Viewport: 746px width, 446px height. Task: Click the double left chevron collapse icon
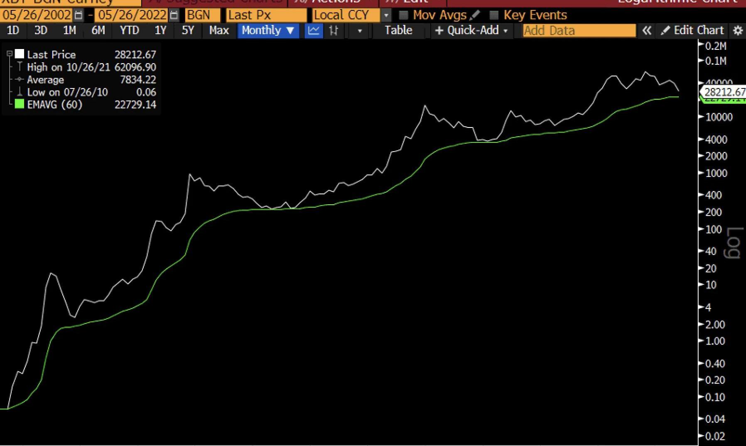(647, 31)
